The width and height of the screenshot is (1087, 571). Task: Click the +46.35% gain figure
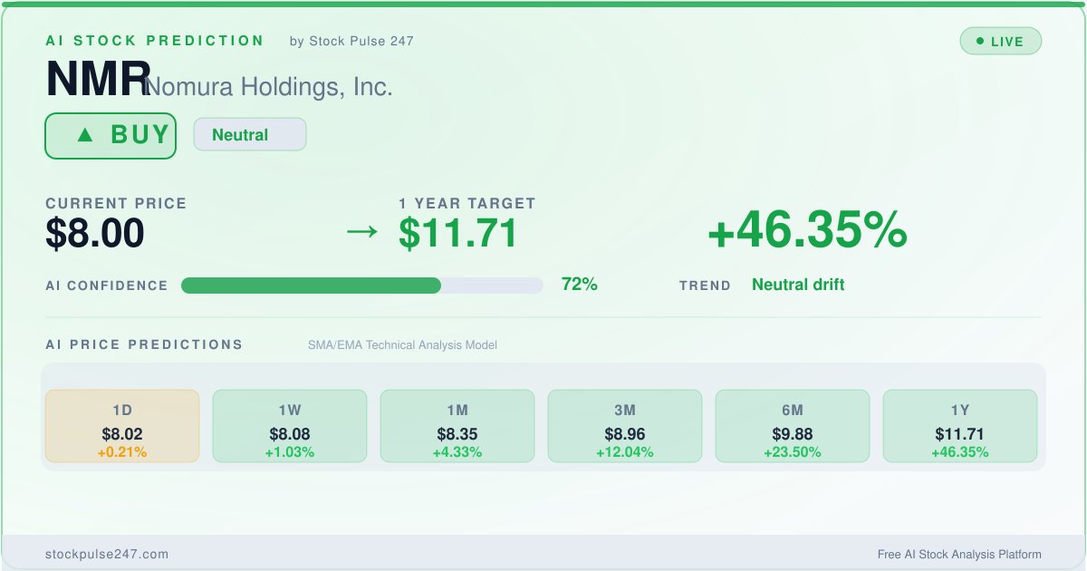tap(806, 231)
